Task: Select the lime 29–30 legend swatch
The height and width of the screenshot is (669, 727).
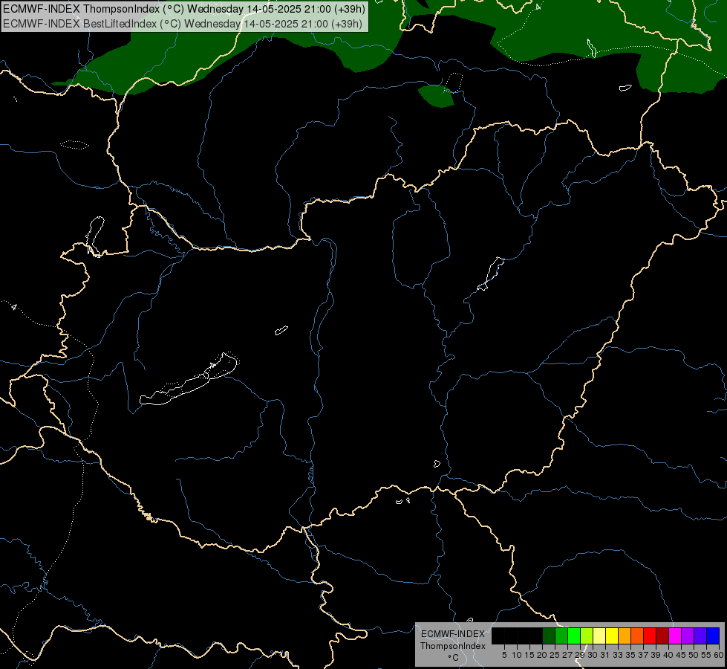Action: [587, 636]
